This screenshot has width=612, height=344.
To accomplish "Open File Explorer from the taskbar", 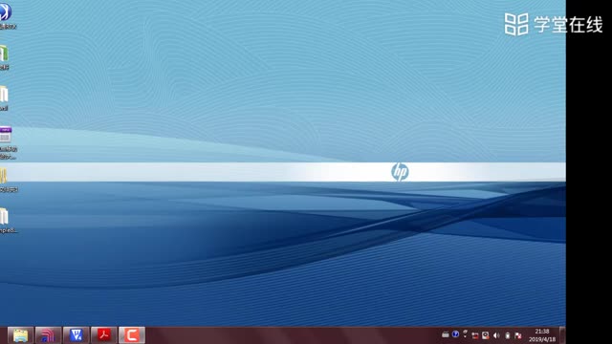I will 20,335.
